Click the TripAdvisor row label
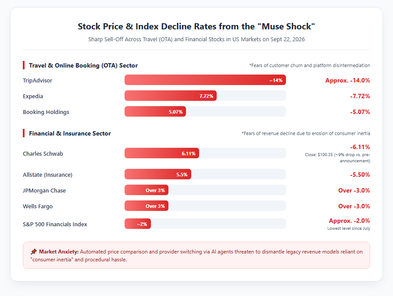The image size is (393, 296). coord(38,80)
